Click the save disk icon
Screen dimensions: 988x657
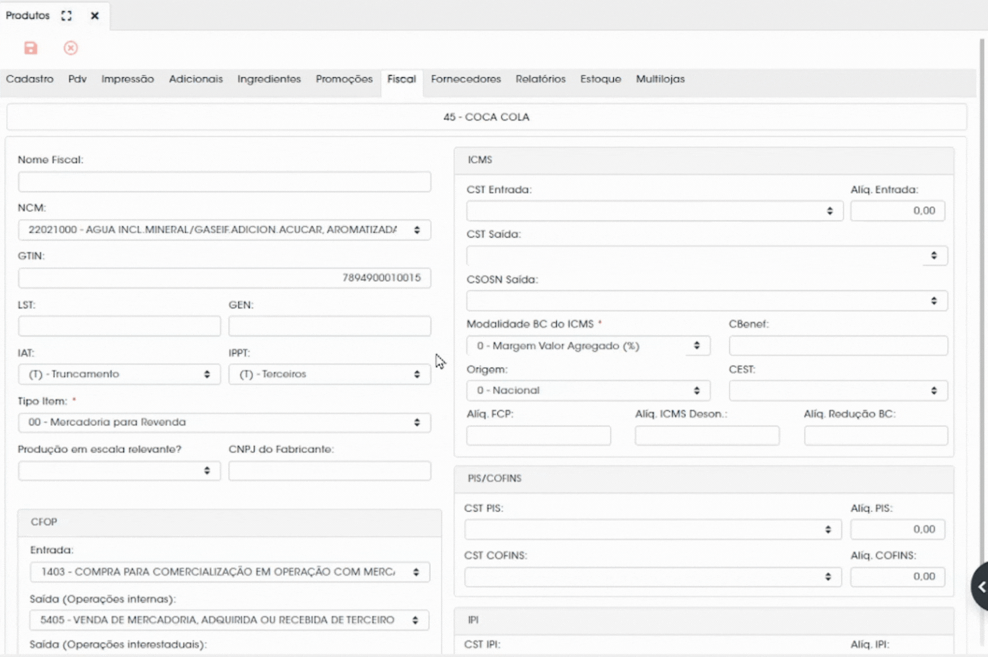tap(30, 48)
